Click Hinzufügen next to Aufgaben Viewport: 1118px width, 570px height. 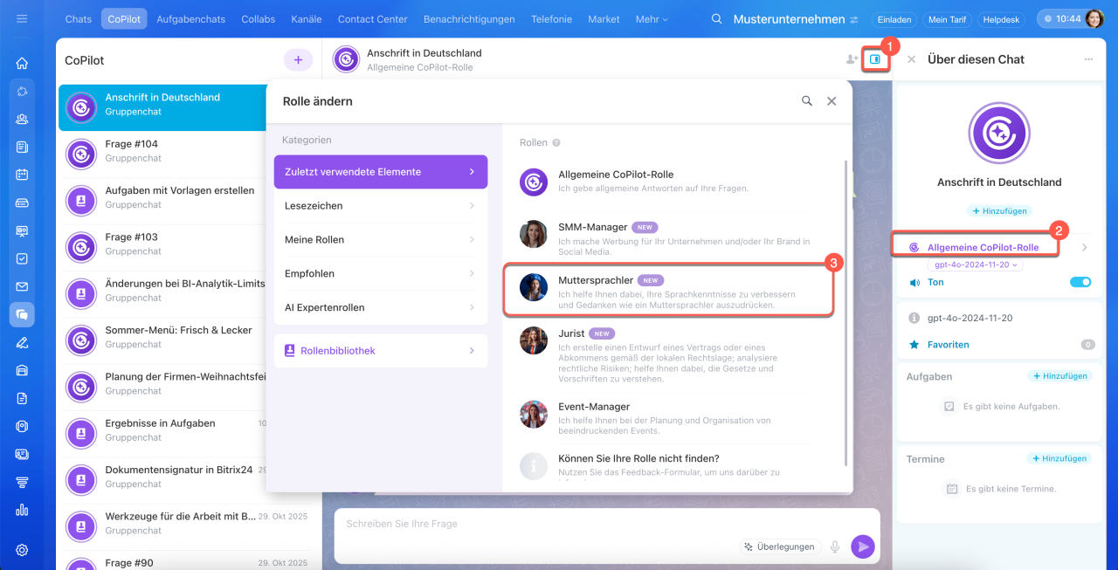[1059, 376]
